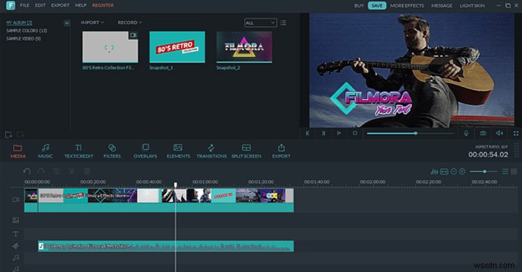Open the Transitions tab
Viewport: 522px width, 272px height.
(x=211, y=151)
